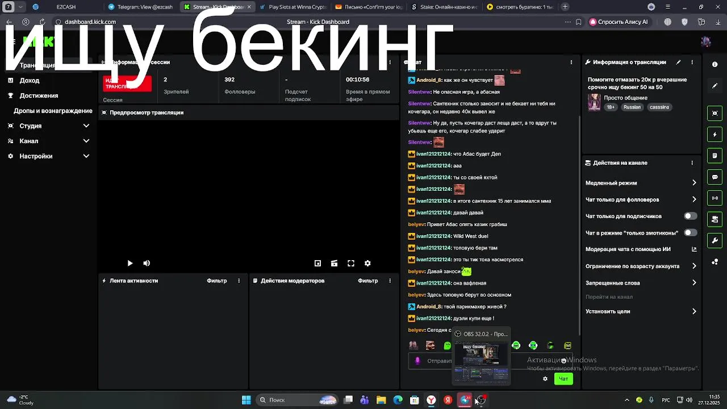The width and height of the screenshot is (727, 409).
Task: Open Запрещенные слова arrow
Action: click(694, 282)
